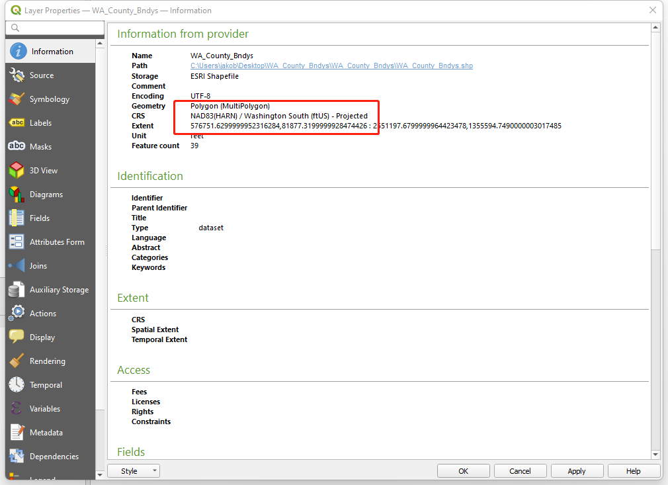Select the 3D View cube icon
The image size is (668, 485).
[x=17, y=171]
